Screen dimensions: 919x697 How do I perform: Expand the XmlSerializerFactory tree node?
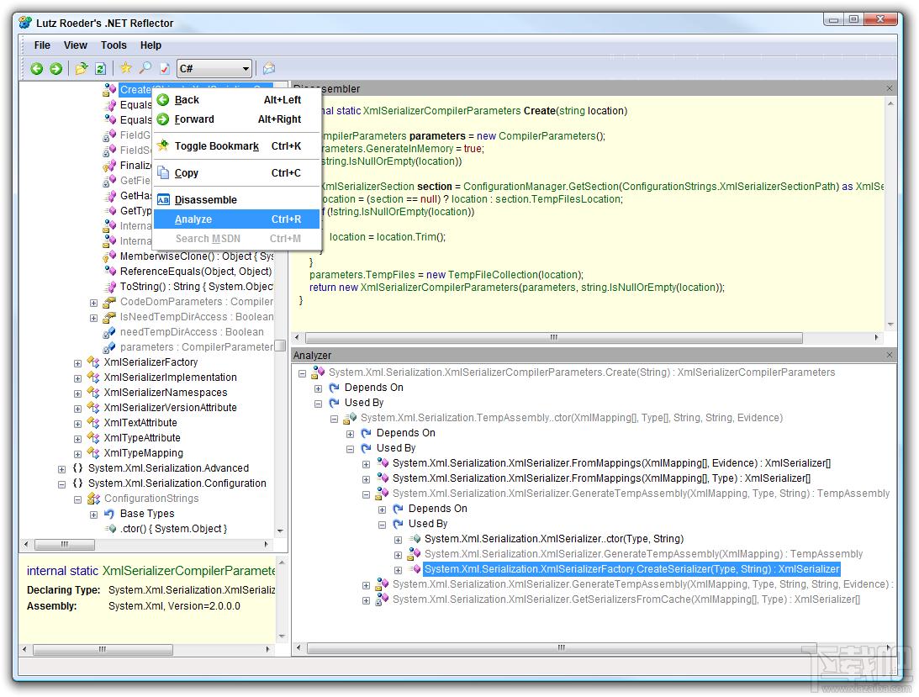(x=77, y=363)
